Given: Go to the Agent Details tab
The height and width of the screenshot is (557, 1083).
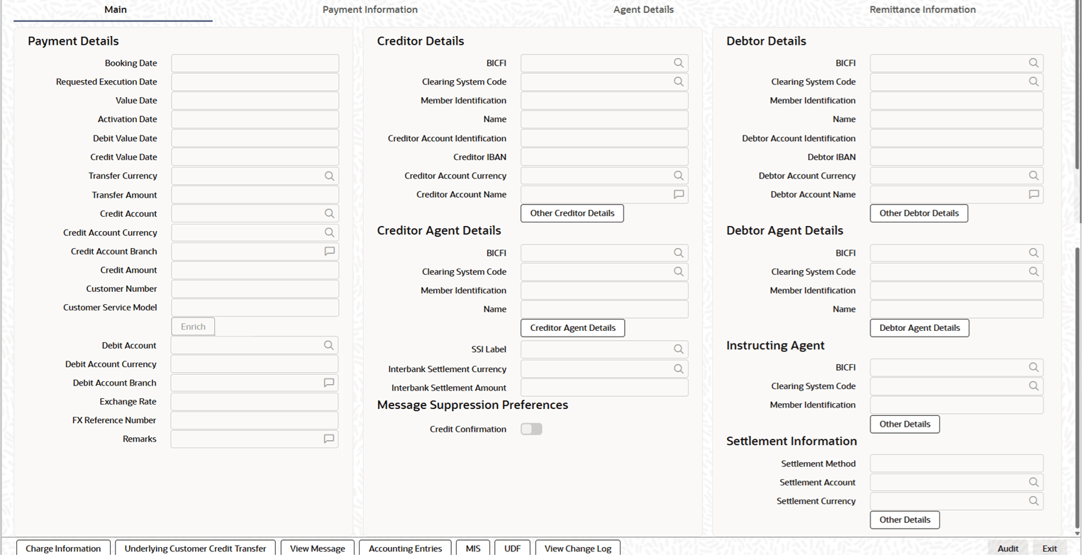Looking at the screenshot, I should pos(643,10).
